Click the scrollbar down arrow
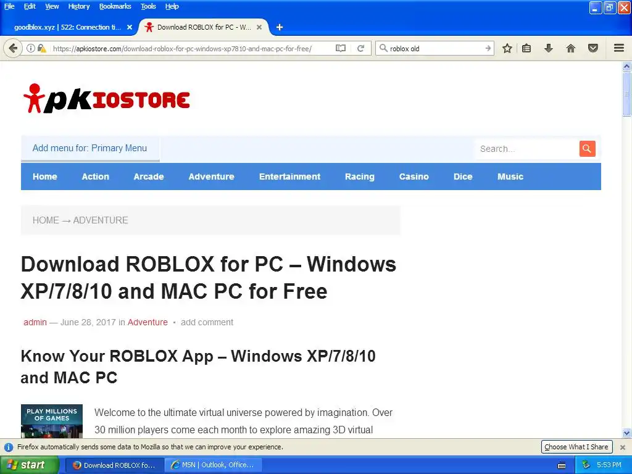The width and height of the screenshot is (632, 474). point(626,433)
